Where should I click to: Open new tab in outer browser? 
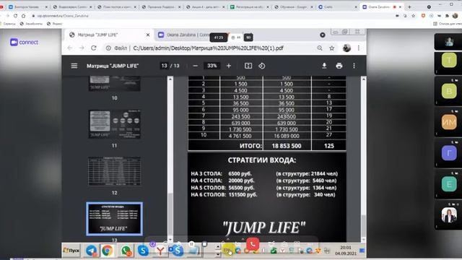click(409, 6)
